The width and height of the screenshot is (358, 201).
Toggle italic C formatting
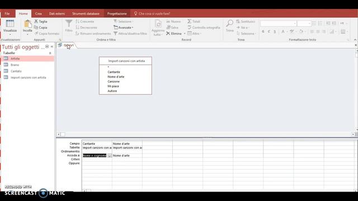pos(268,31)
